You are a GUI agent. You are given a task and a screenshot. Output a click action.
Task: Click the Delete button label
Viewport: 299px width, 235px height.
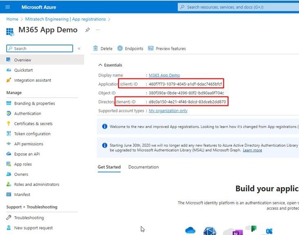[x=106, y=49]
